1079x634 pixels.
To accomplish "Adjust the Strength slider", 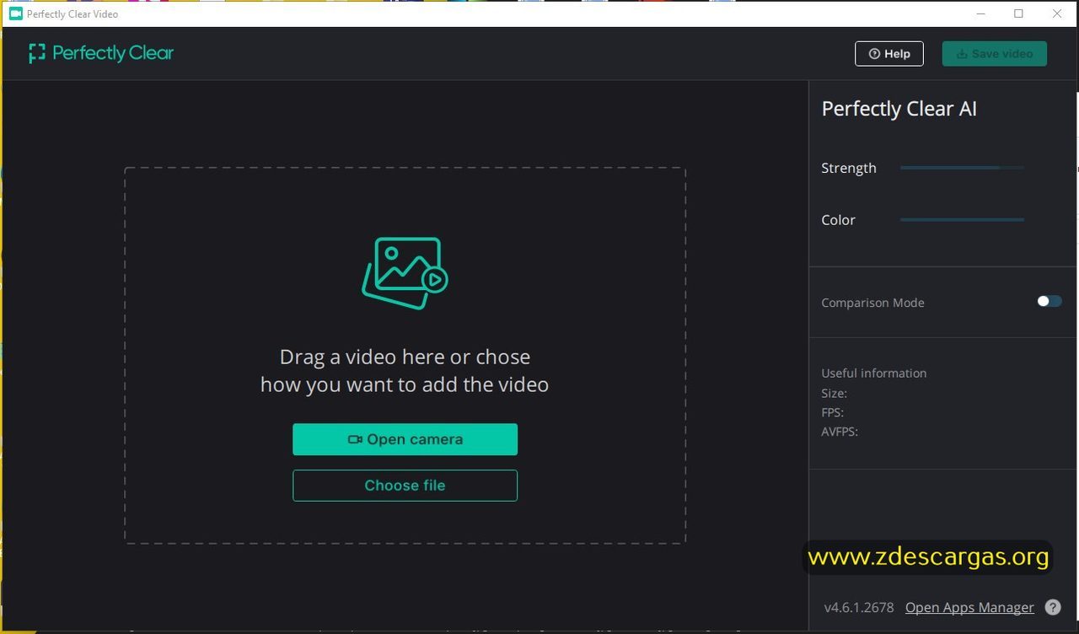I will (962, 168).
